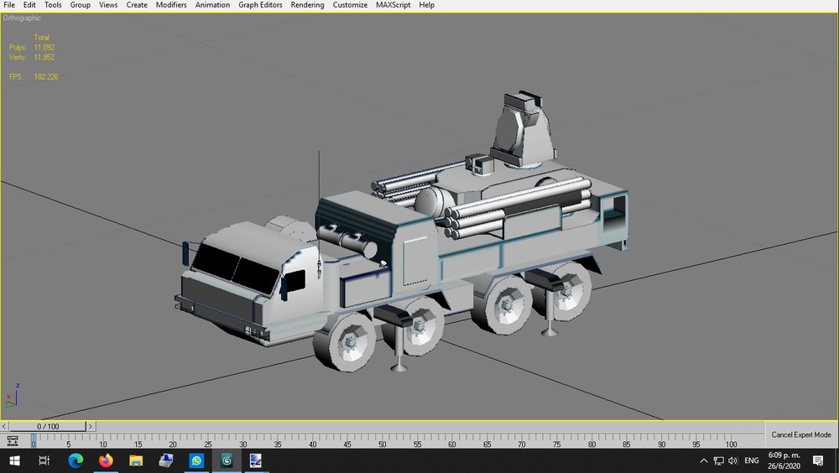Viewport: 839px width, 473px height.
Task: Open network status tray icon
Action: 719,460
